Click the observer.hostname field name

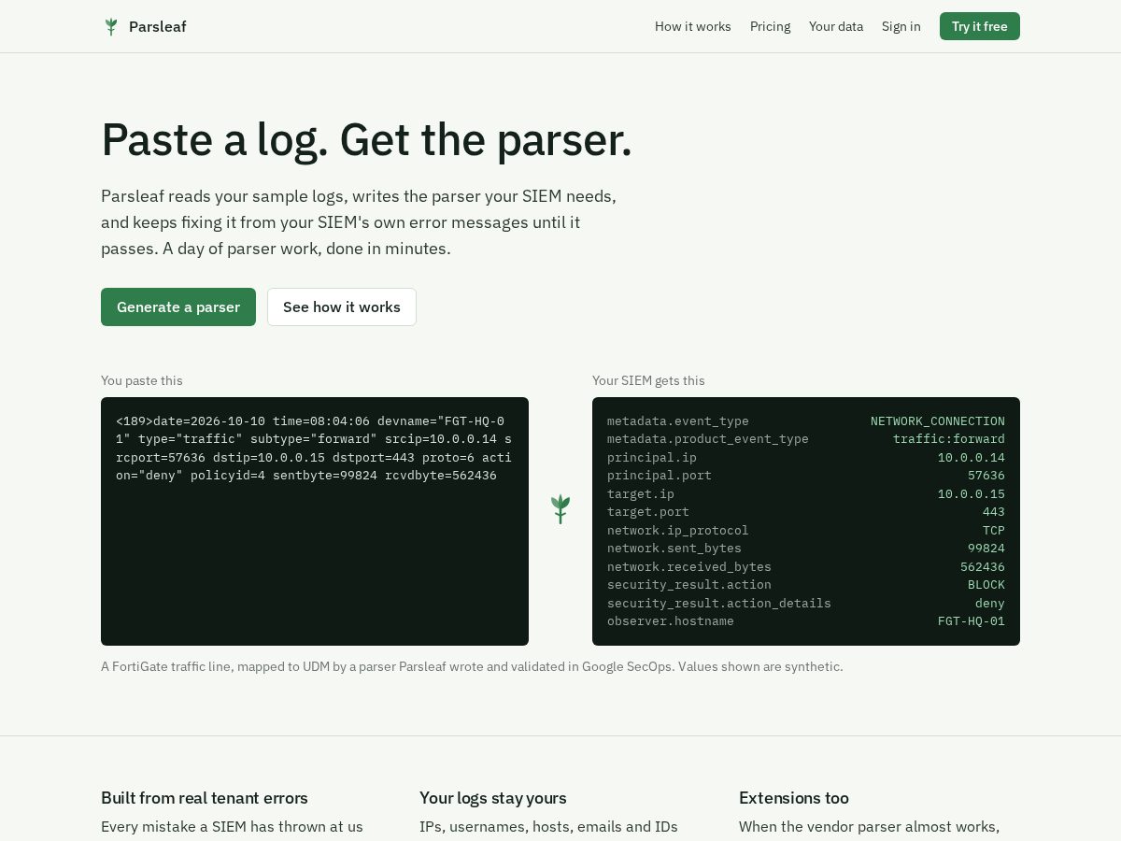(x=671, y=621)
